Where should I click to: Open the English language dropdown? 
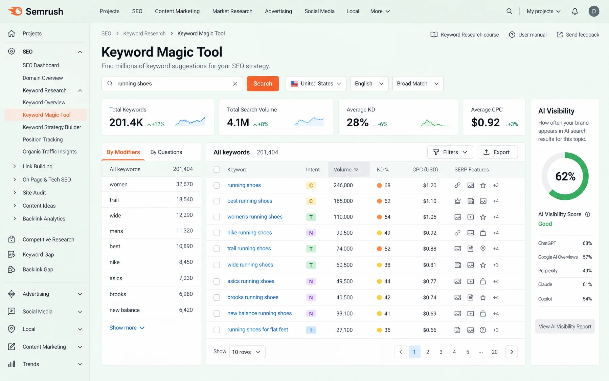pyautogui.click(x=369, y=84)
